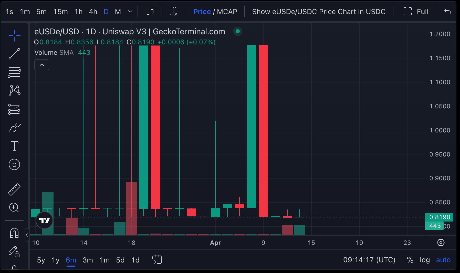Select the trend line drawing tool

[14, 54]
